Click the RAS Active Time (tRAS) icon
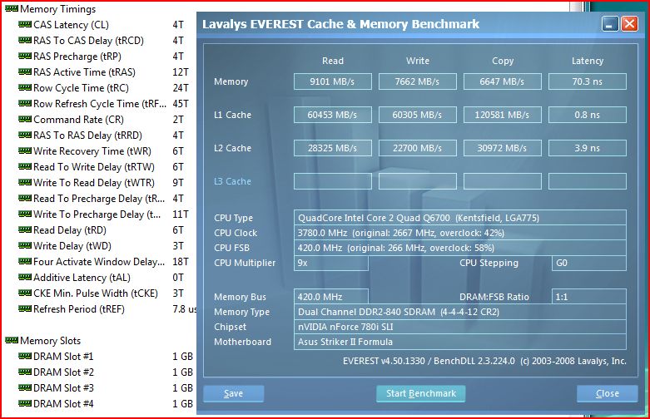 (x=25, y=71)
